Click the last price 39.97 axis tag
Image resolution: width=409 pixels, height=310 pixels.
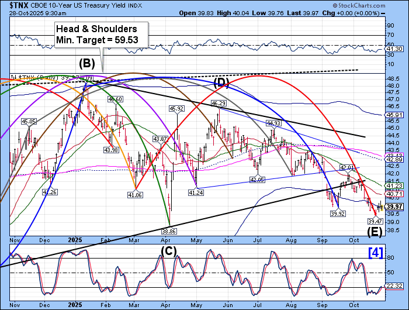[x=395, y=206]
